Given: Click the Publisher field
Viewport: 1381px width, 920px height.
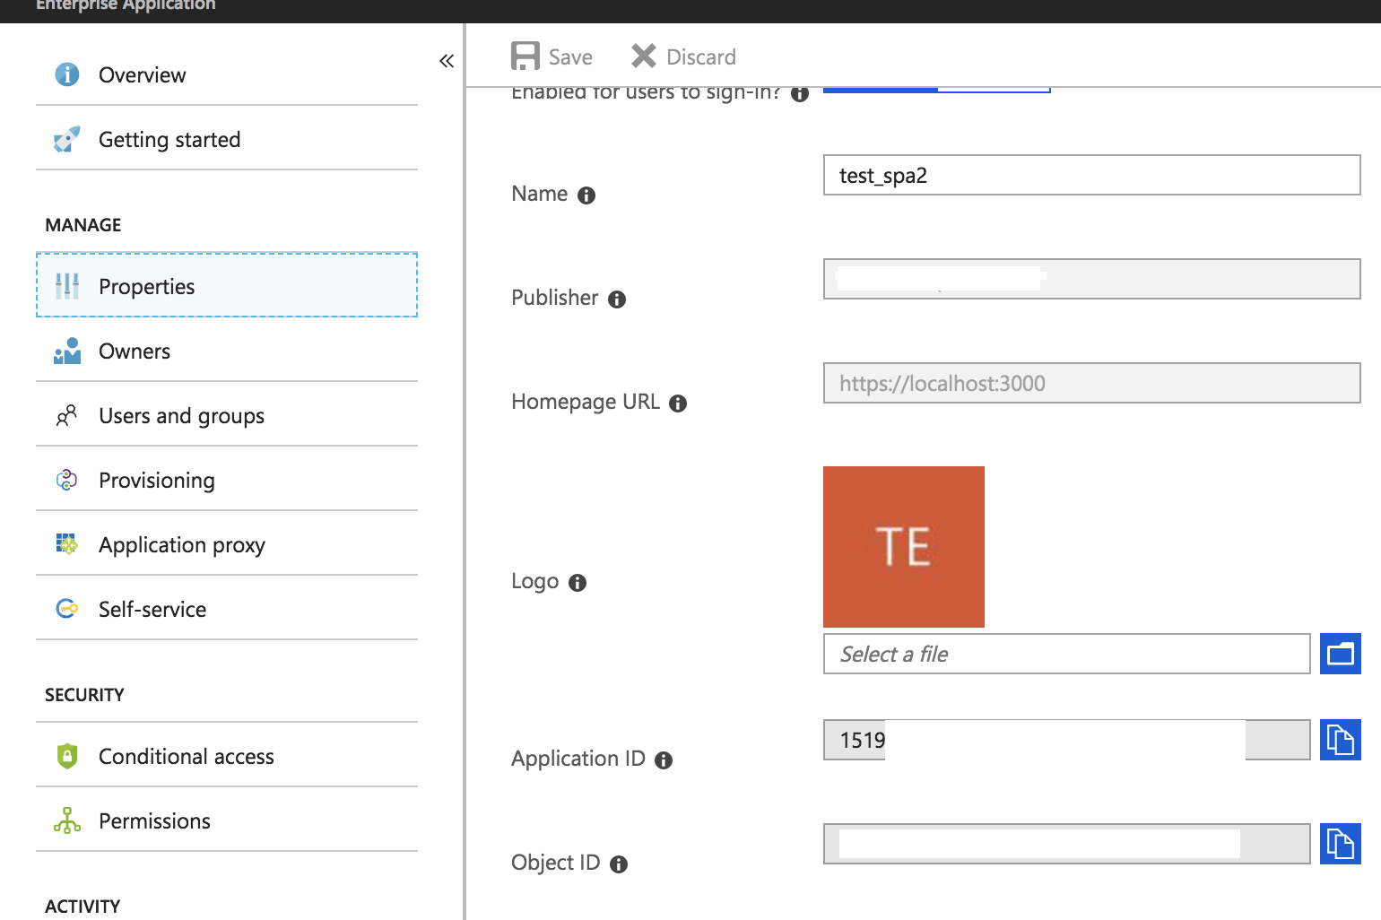Looking at the screenshot, I should click(x=1091, y=279).
